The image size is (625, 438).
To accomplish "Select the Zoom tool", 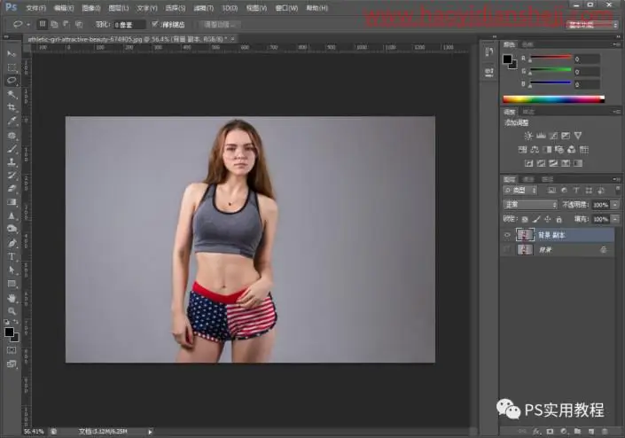I will coord(12,311).
